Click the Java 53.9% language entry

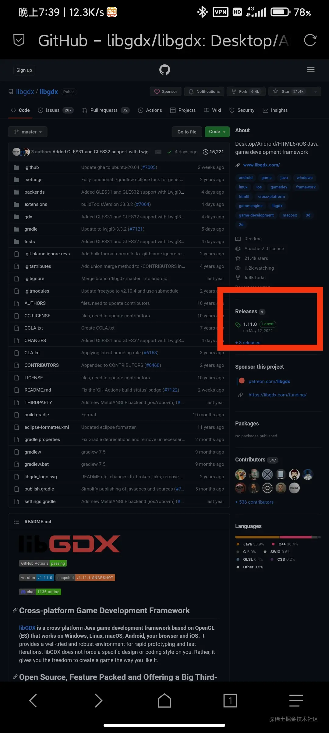(250, 544)
